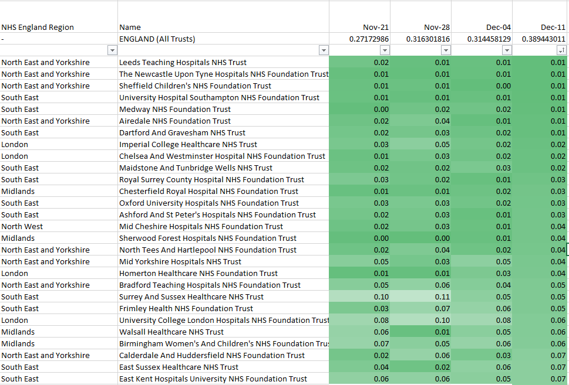Image resolution: width=569 pixels, height=385 pixels.
Task: Select Imperial College Healthcare NHS Trust
Action: (224, 144)
